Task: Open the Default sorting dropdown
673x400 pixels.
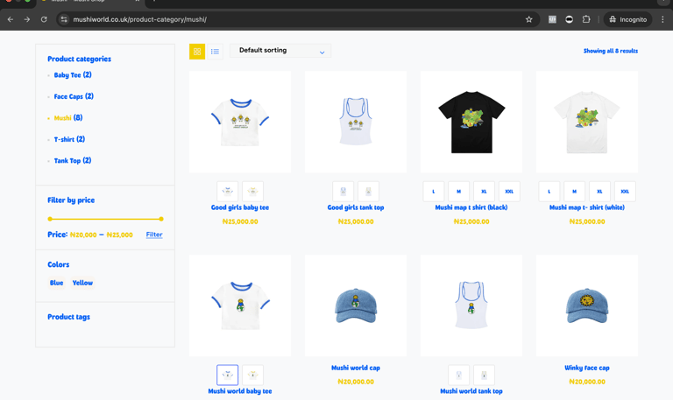Action: point(280,51)
